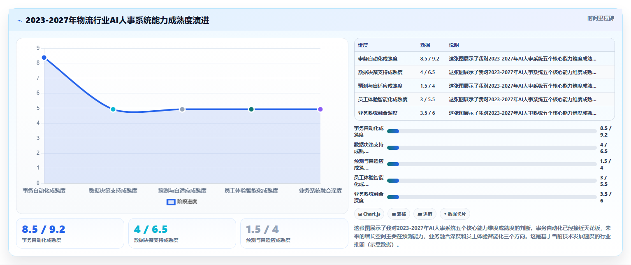This screenshot has height=265, width=631.
Task: Switch to the Chart.js tab
Action: 369,214
